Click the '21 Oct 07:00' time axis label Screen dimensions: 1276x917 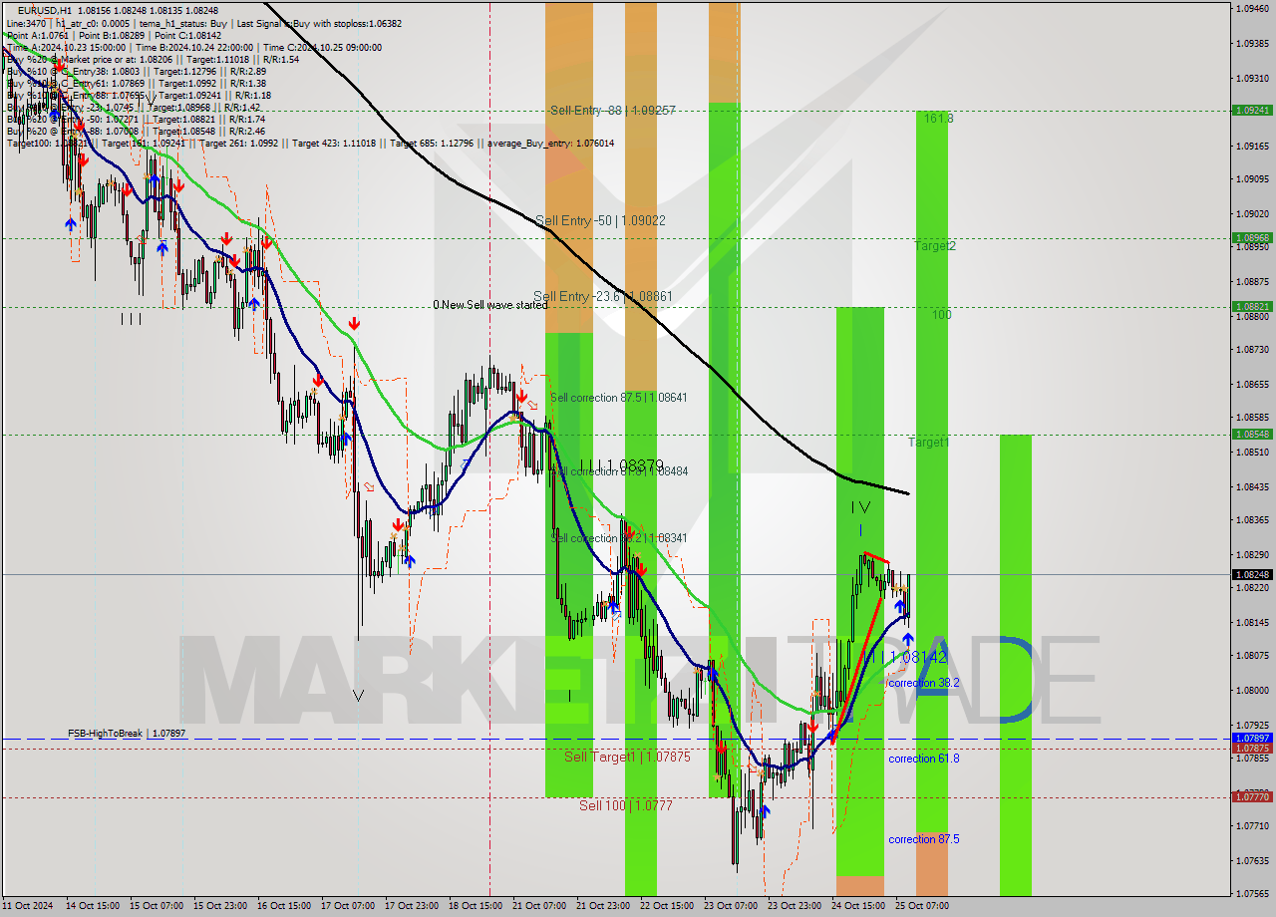click(538, 906)
